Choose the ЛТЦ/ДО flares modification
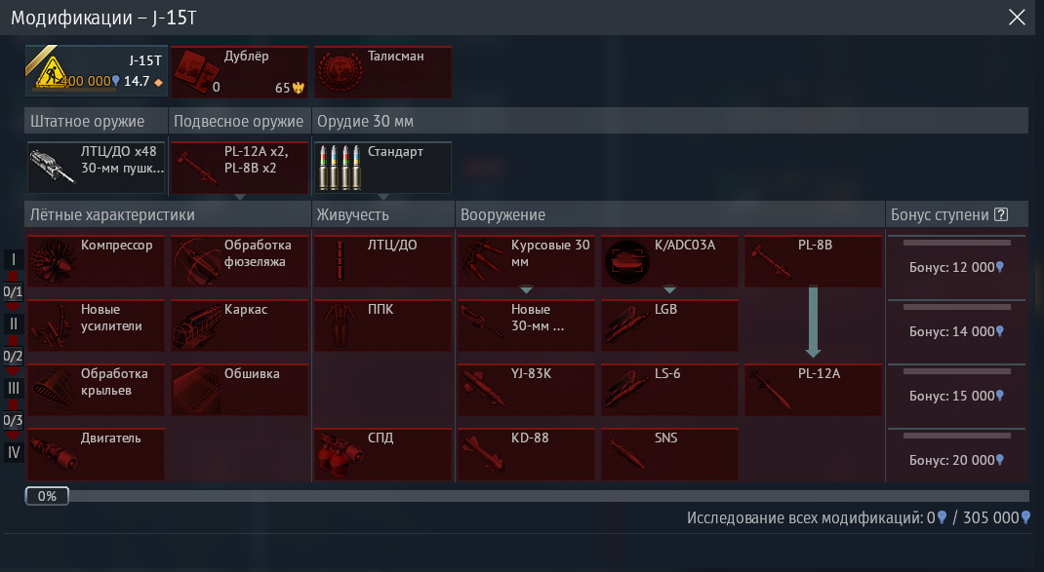This screenshot has width=1044, height=572. point(381,260)
